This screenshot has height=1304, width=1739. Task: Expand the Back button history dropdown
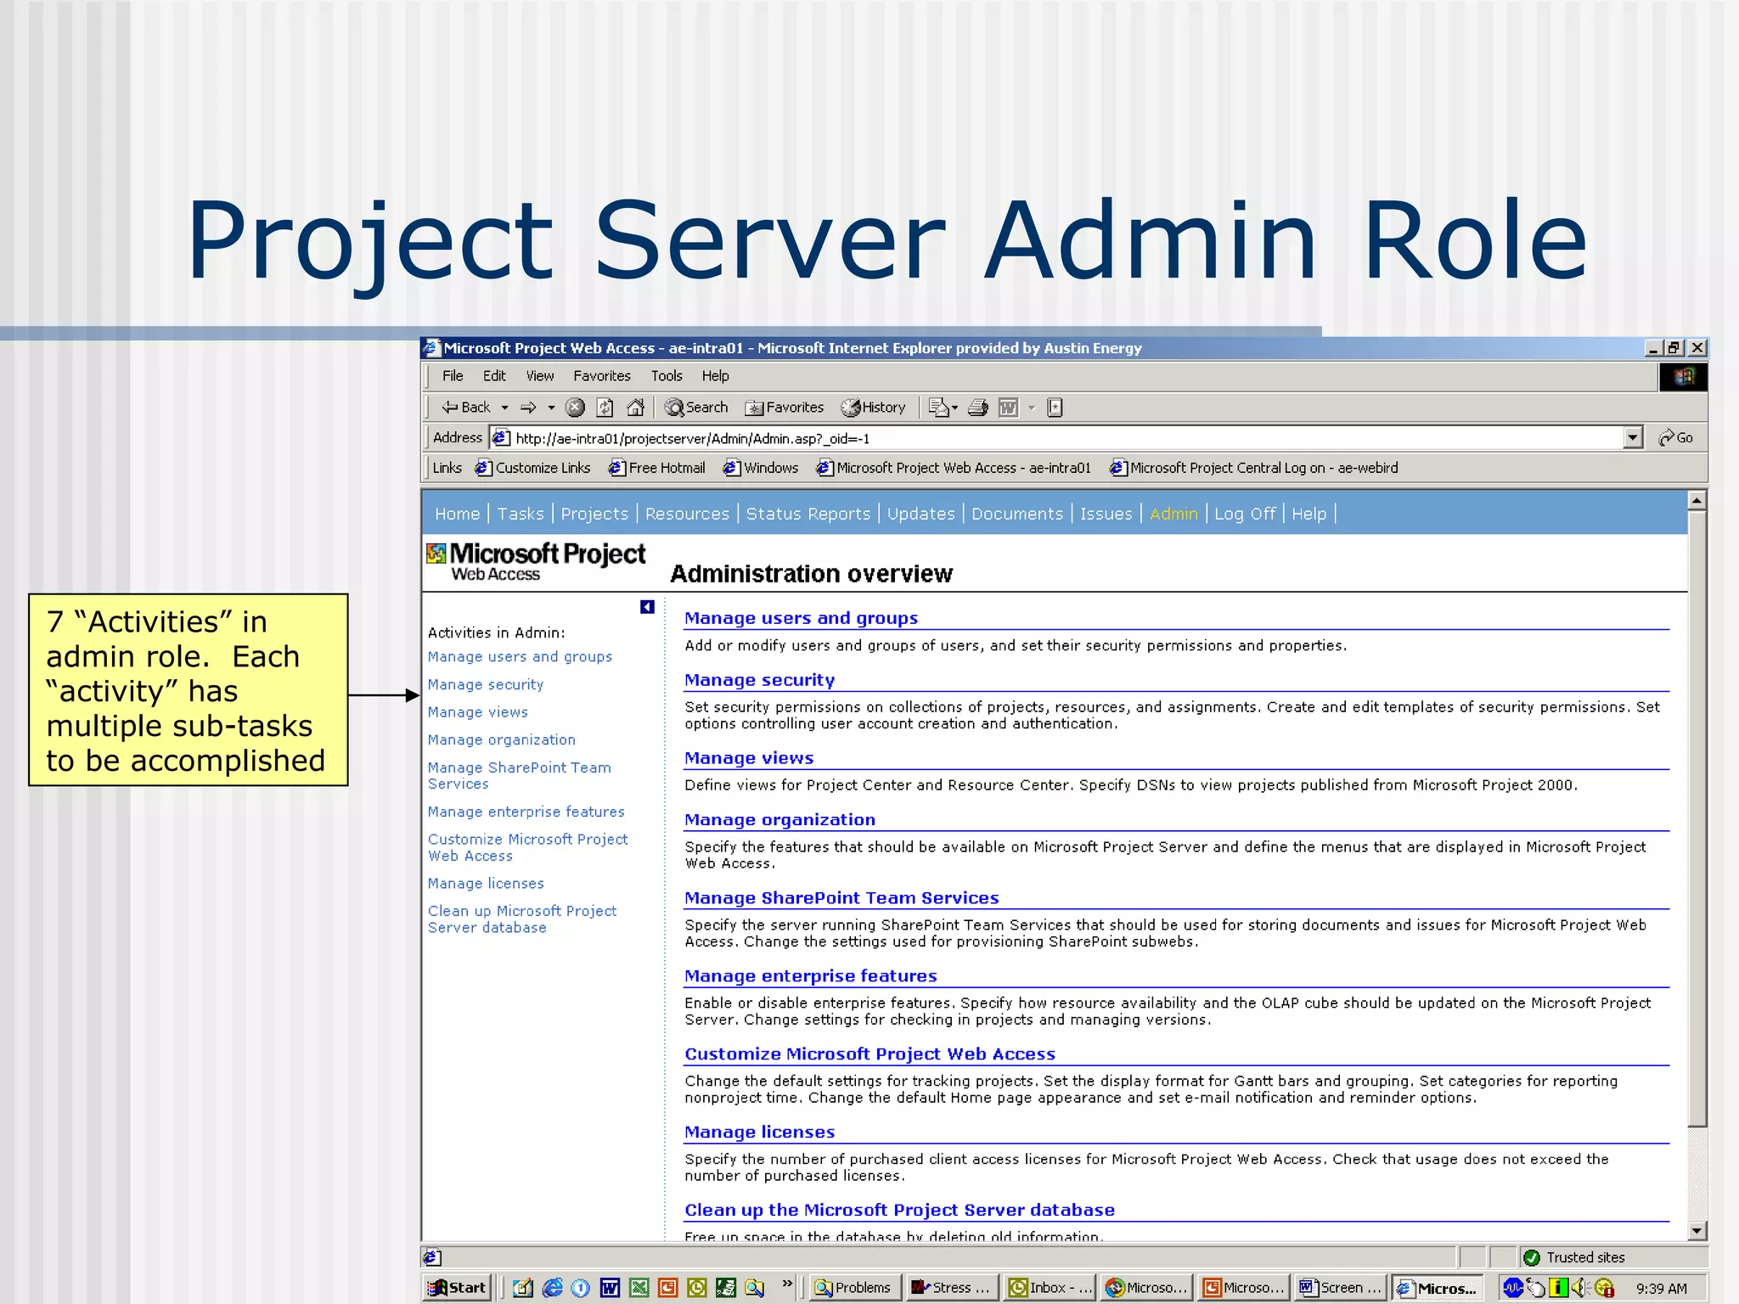click(x=504, y=407)
